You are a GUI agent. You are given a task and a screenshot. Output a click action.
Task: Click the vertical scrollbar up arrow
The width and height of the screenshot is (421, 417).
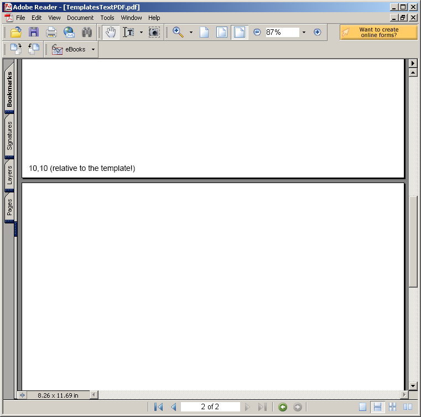[x=413, y=72]
